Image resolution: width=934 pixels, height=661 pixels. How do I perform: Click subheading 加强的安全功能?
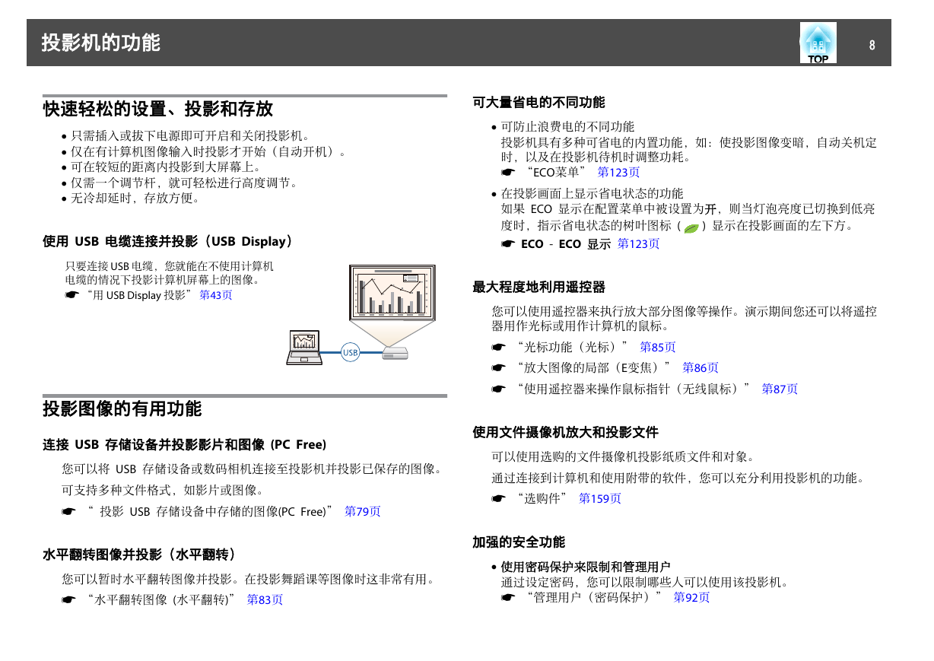click(519, 542)
